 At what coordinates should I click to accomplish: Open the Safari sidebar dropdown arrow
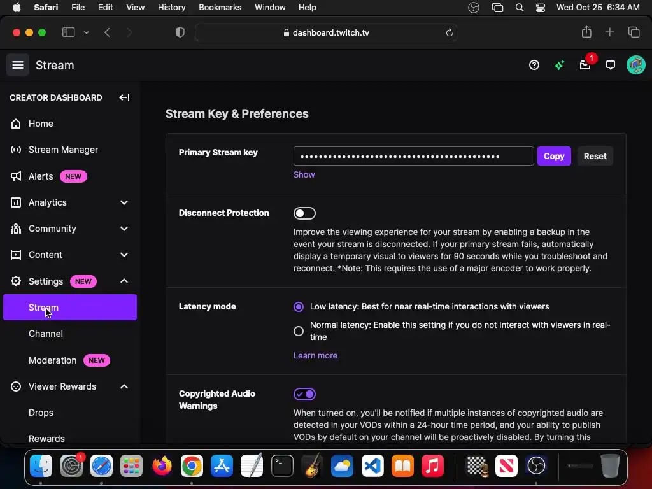tap(86, 32)
